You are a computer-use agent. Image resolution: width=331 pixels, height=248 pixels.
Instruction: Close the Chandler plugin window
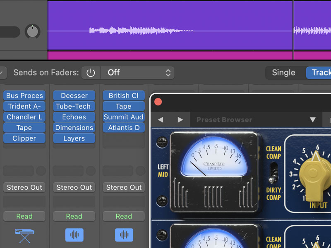coord(158,102)
